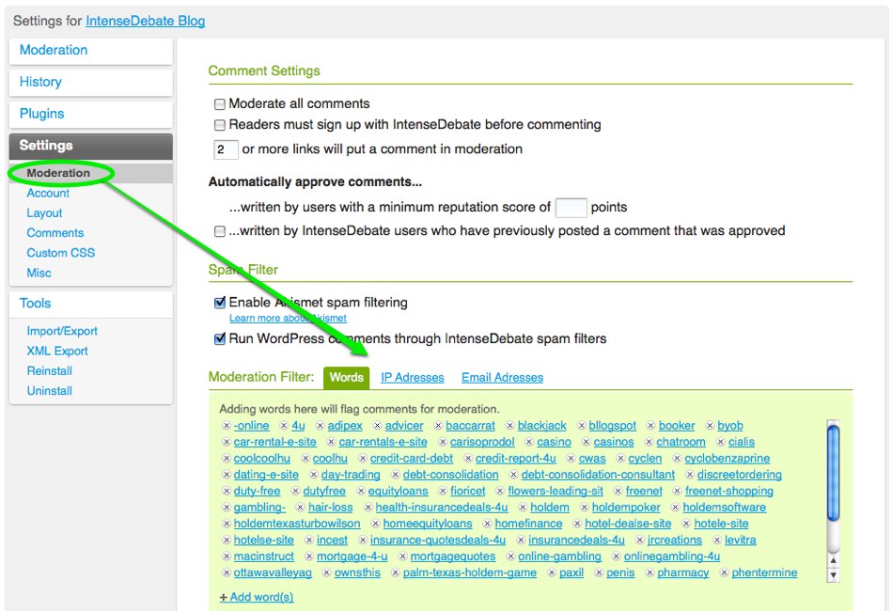The image size is (892, 611).
Task: Remove "day-trading" via its x icon
Action: click(314, 475)
